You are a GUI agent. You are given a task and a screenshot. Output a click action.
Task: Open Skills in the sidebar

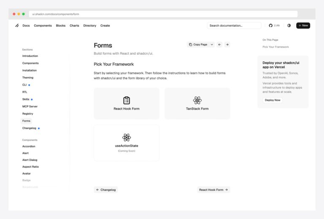(x=26, y=99)
